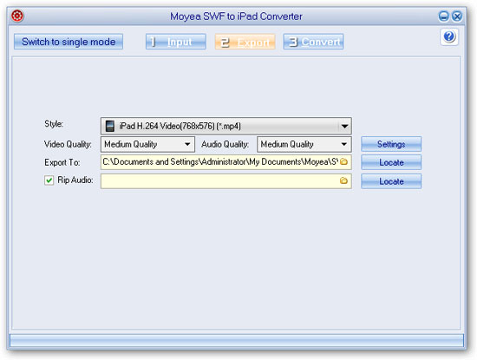Go to step 1 Input tab
This screenshot has height=360, width=477.
176,42
